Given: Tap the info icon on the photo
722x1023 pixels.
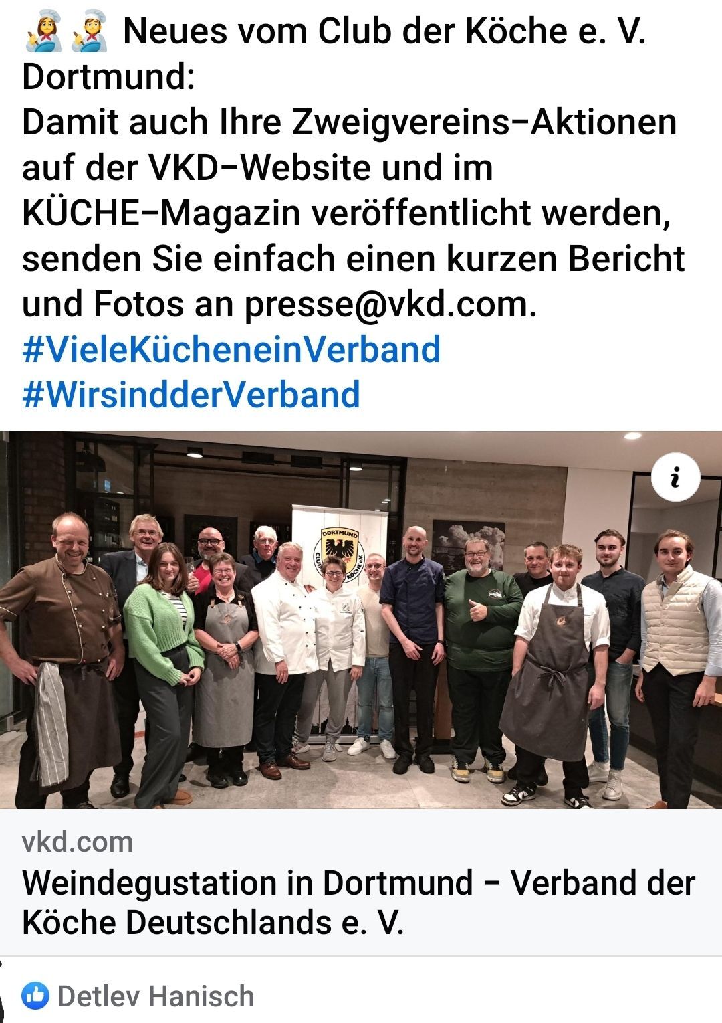Looking at the screenshot, I should coord(675,478).
